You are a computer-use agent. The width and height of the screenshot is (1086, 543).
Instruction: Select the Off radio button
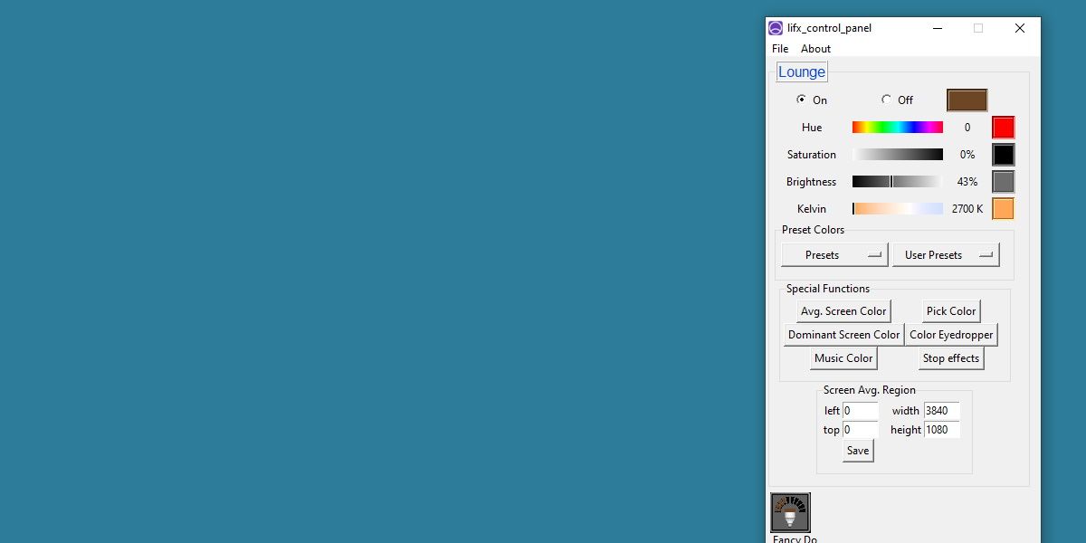tap(886, 100)
